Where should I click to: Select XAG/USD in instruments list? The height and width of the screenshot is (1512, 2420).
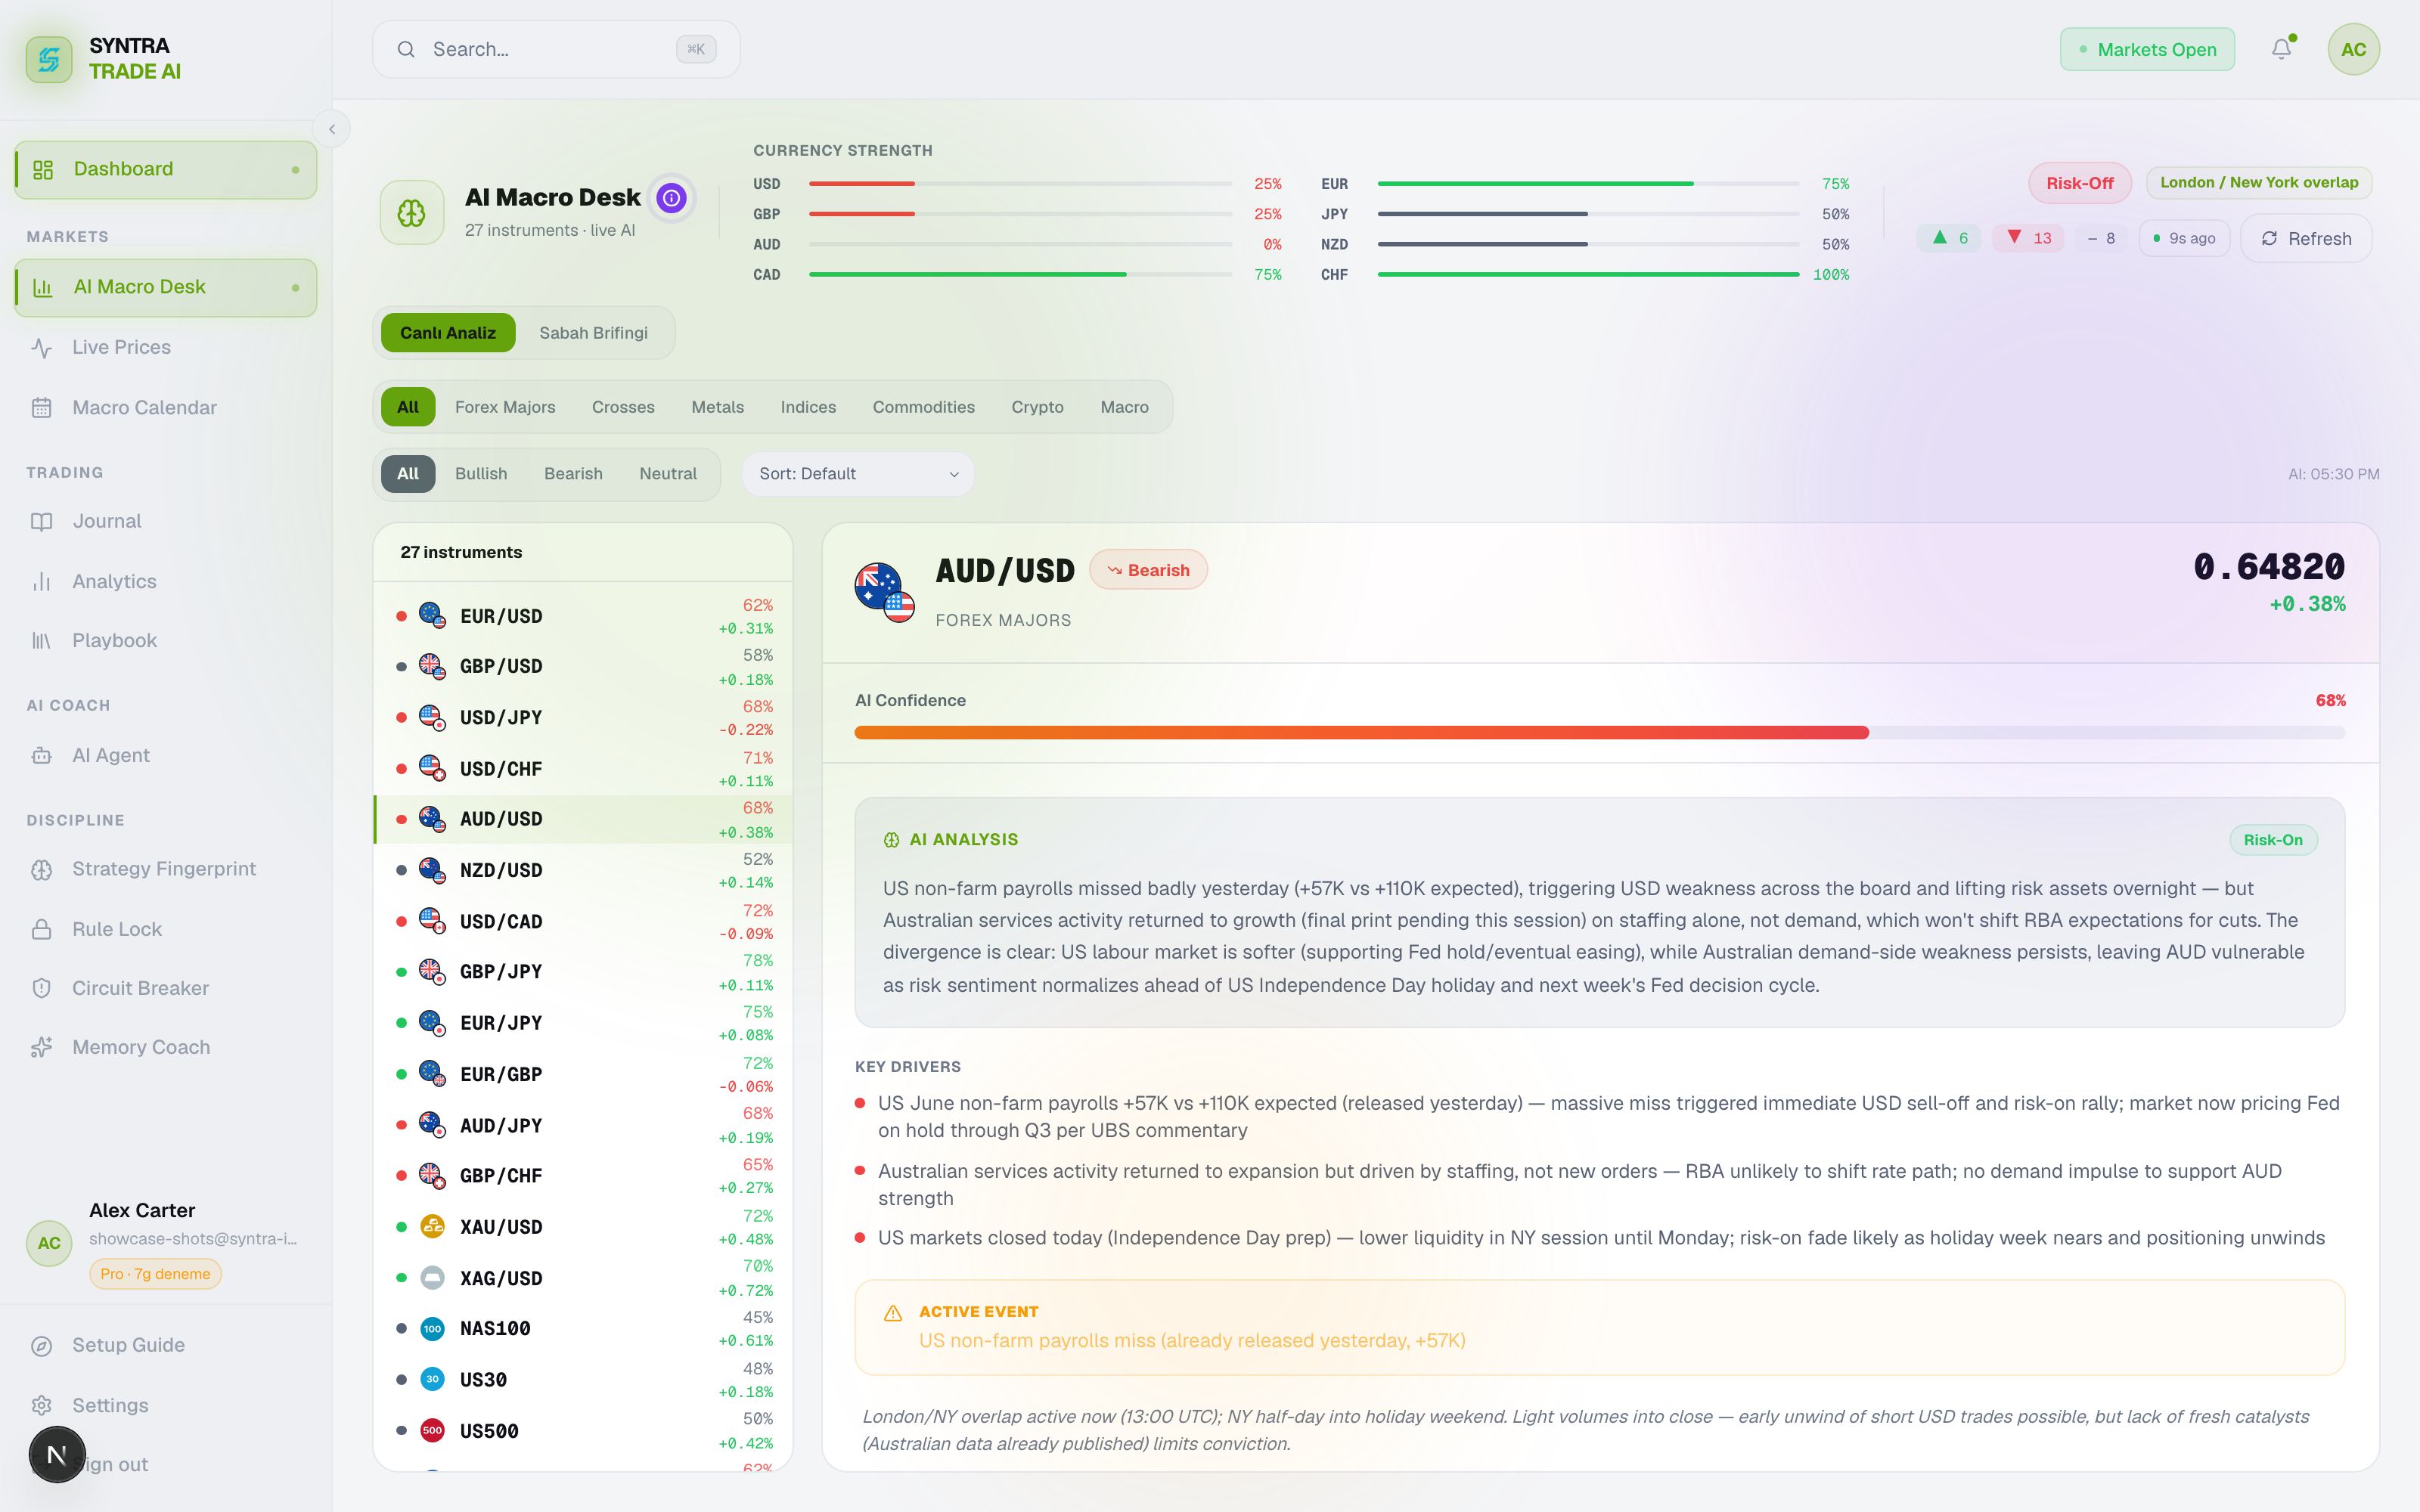[584, 1279]
